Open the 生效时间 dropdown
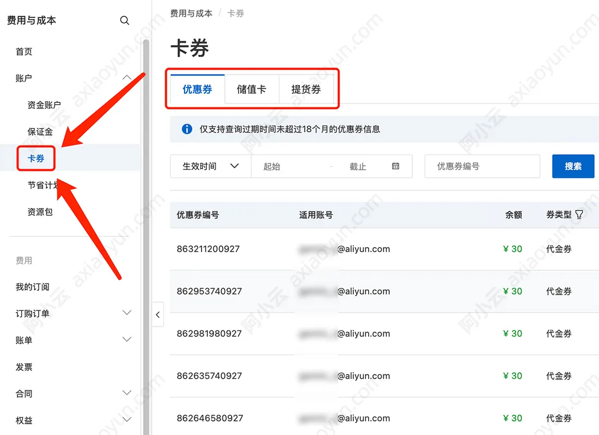The height and width of the screenshot is (435, 599). (x=210, y=166)
